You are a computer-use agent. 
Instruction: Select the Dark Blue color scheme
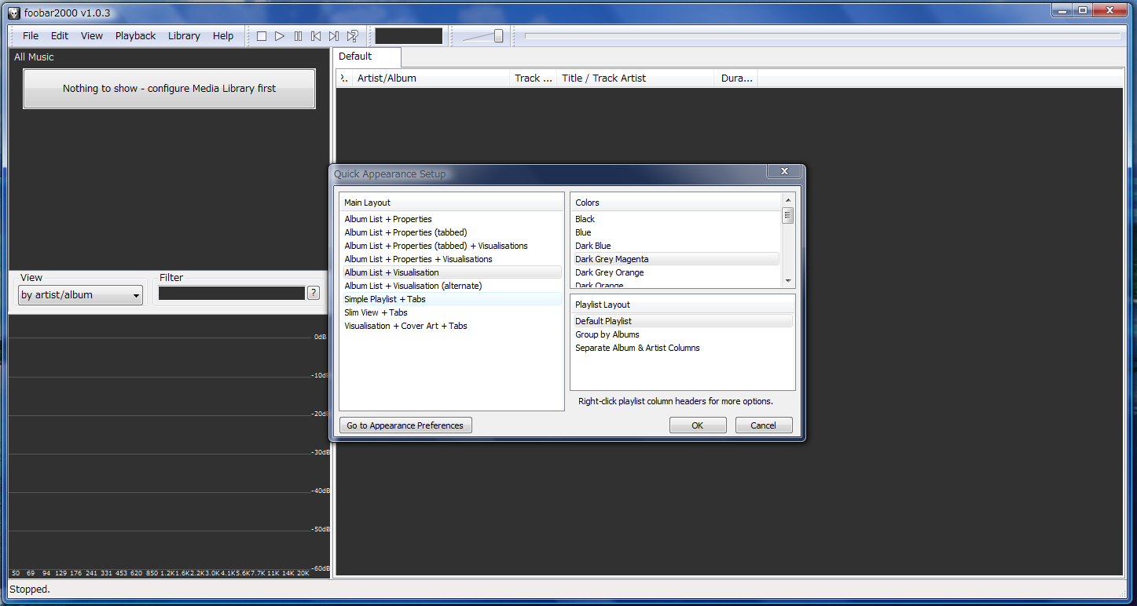[x=676, y=246]
